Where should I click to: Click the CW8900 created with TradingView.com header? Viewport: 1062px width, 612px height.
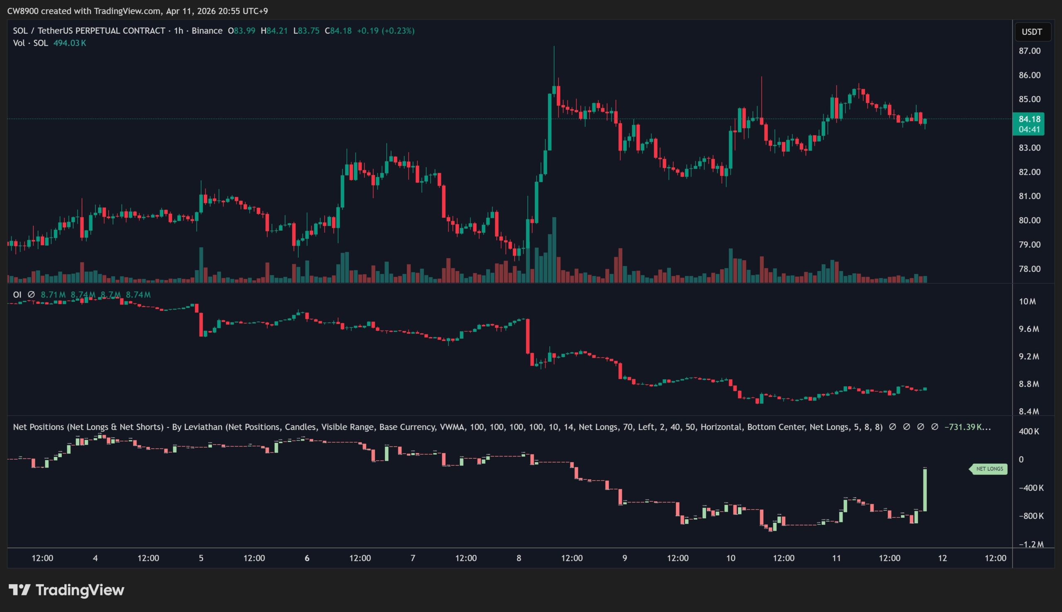tap(137, 11)
